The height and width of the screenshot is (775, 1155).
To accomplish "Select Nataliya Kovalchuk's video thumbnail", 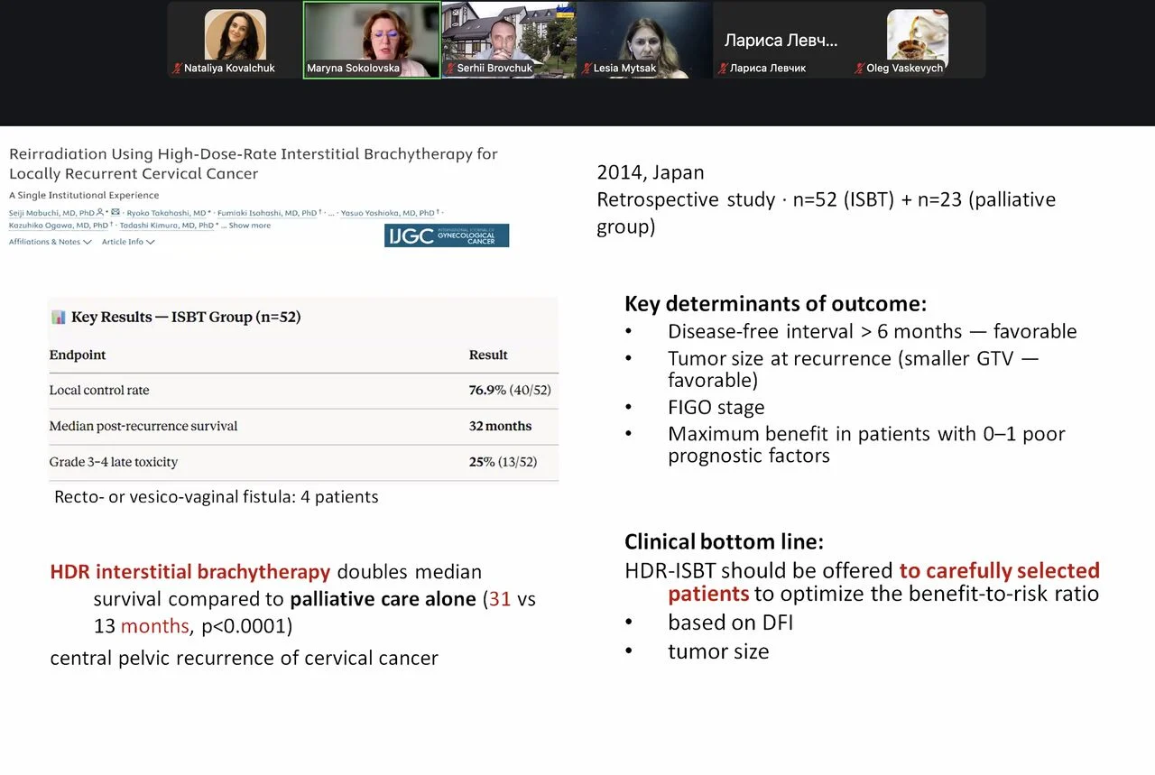I will pos(236,39).
